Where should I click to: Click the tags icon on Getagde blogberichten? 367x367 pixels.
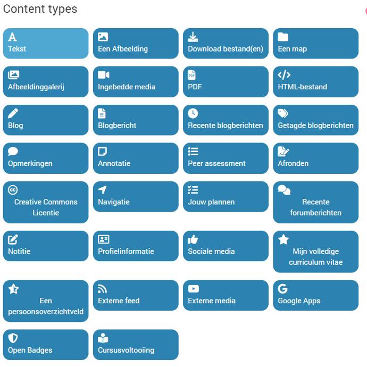pos(283,113)
